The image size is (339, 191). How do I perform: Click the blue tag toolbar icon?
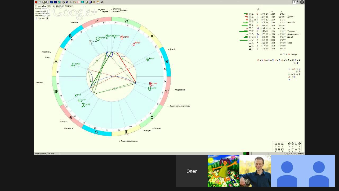pos(67,2)
